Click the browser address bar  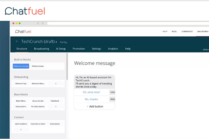[128, 23]
